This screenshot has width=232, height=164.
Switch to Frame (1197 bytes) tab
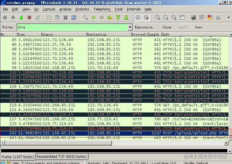(18, 157)
